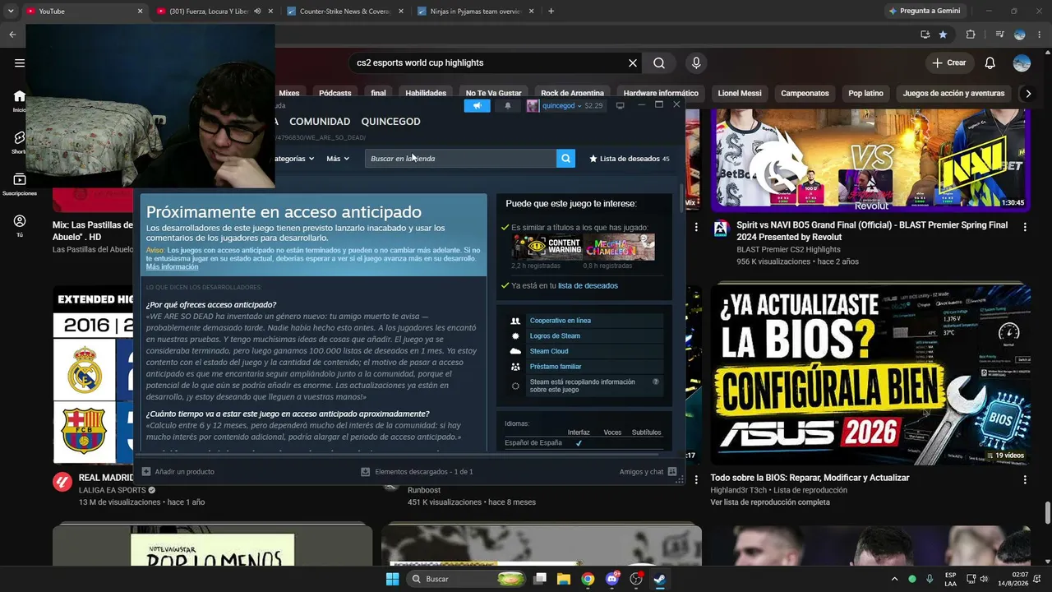This screenshot has height=592, width=1052.
Task: Open the COMUNIDAD Steam menu
Action: [x=320, y=122]
